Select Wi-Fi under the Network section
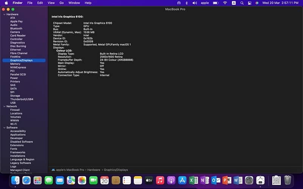 click(13, 124)
